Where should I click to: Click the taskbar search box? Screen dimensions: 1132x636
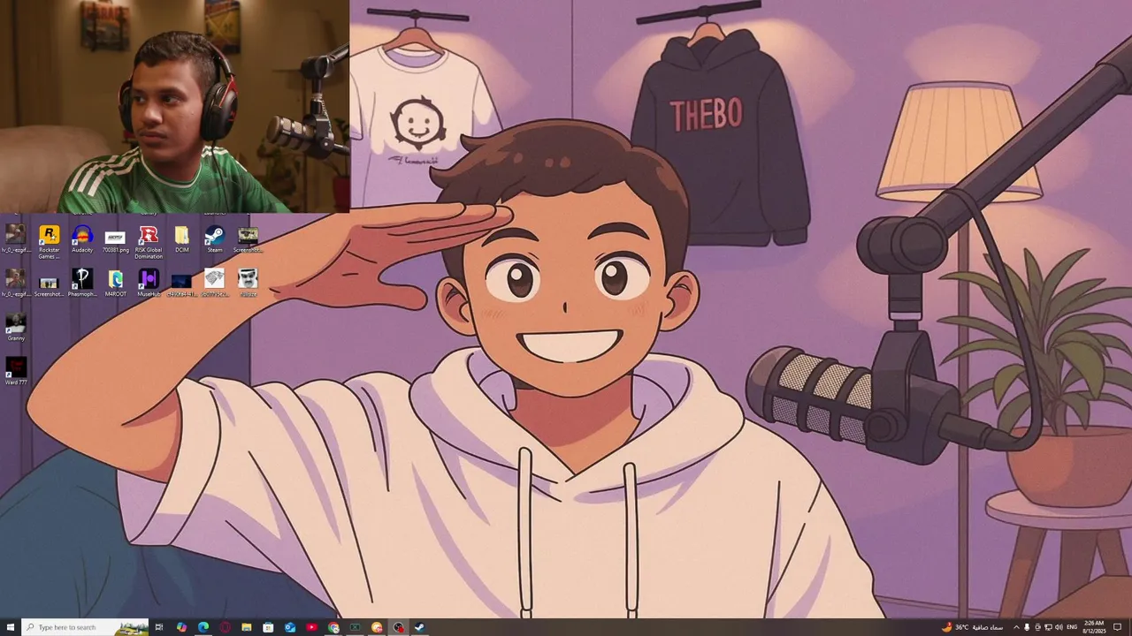[85, 627]
